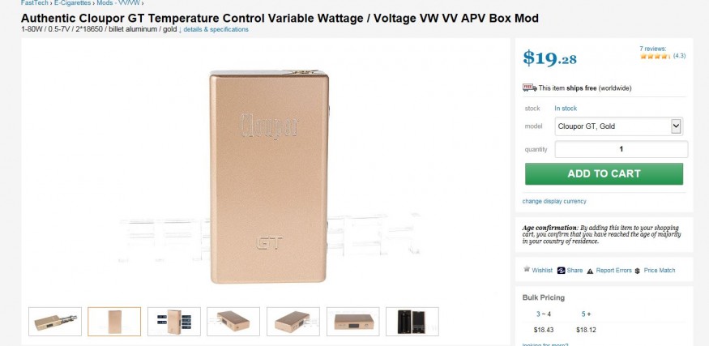
Task: Open the E-Cigarettes breadcrumb
Action: coord(72,2)
